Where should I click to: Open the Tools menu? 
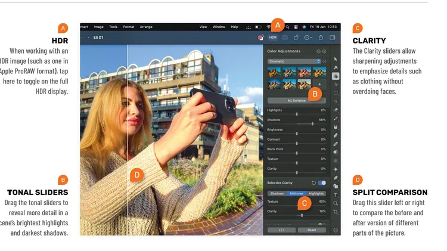pyautogui.click(x=113, y=27)
